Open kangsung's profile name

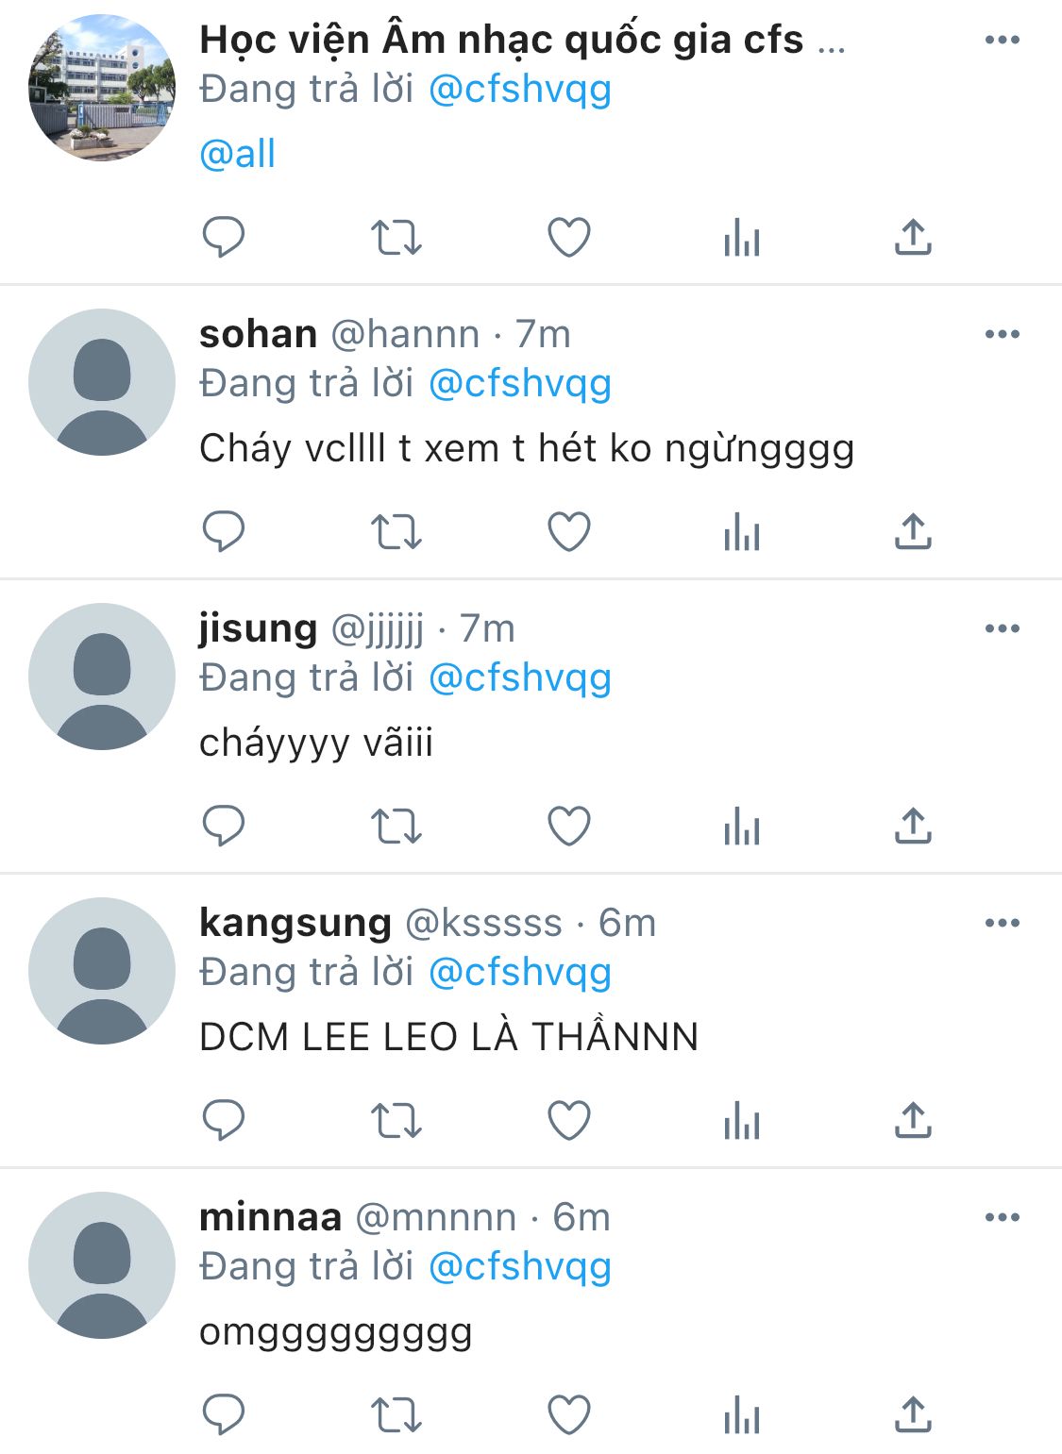(295, 923)
